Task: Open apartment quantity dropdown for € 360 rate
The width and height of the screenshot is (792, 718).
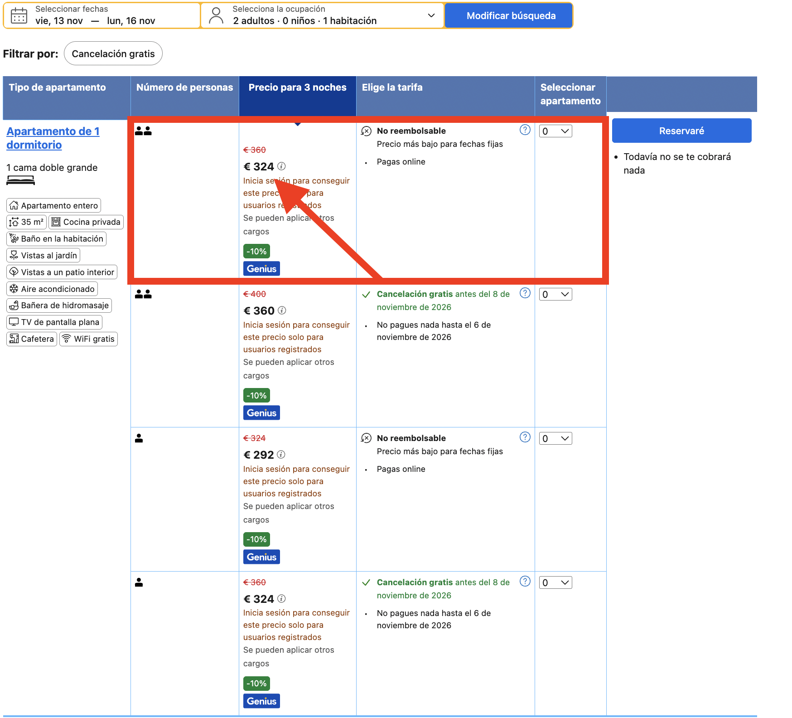Action: (555, 294)
